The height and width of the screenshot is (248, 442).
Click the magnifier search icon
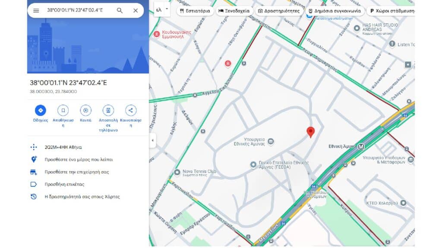click(x=120, y=10)
